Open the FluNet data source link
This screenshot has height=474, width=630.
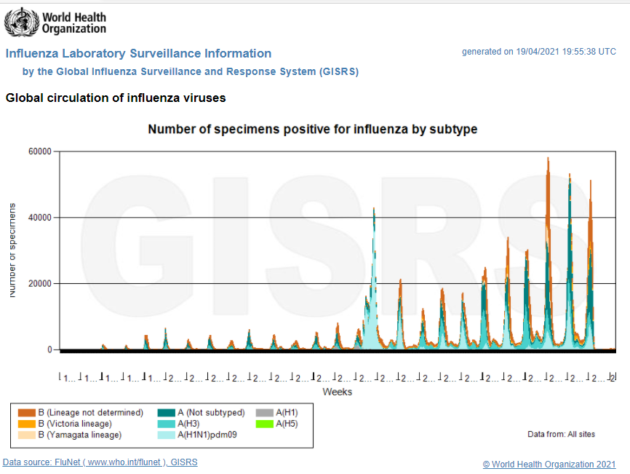pyautogui.click(x=100, y=462)
